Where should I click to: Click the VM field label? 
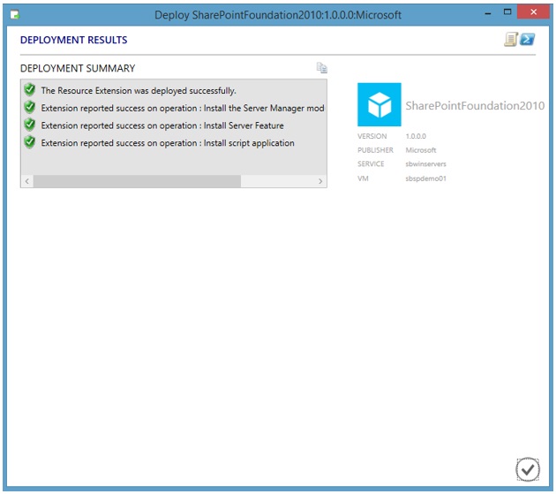[x=363, y=179]
